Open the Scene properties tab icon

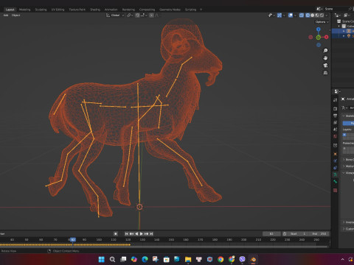click(336, 130)
